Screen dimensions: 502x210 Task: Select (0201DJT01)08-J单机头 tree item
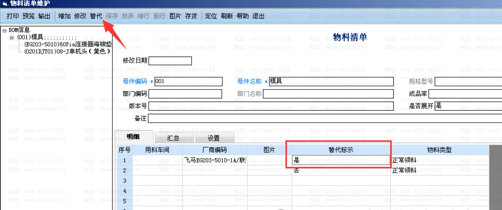[67, 51]
